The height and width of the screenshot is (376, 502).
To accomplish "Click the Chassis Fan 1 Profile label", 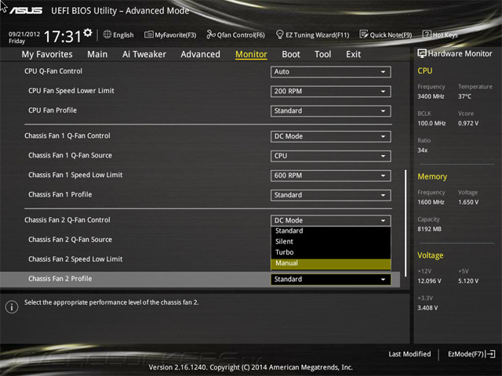I will tap(60, 195).
